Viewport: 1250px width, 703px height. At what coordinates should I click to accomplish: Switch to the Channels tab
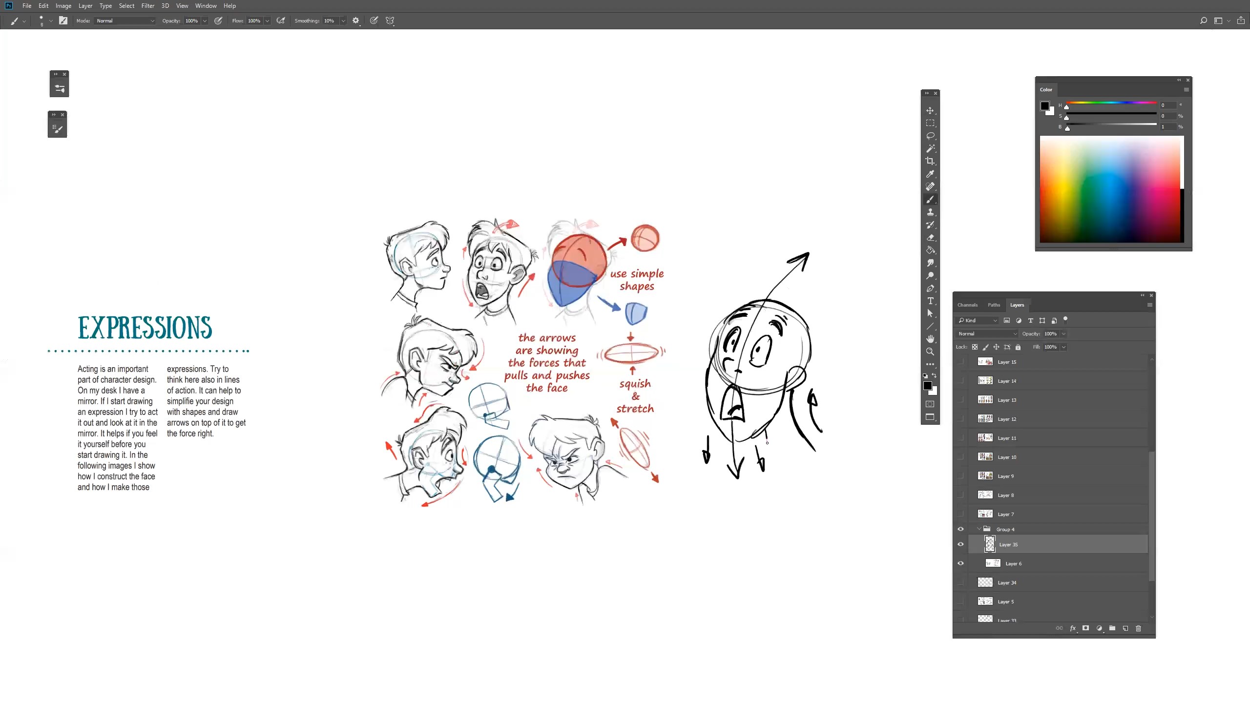(967, 305)
